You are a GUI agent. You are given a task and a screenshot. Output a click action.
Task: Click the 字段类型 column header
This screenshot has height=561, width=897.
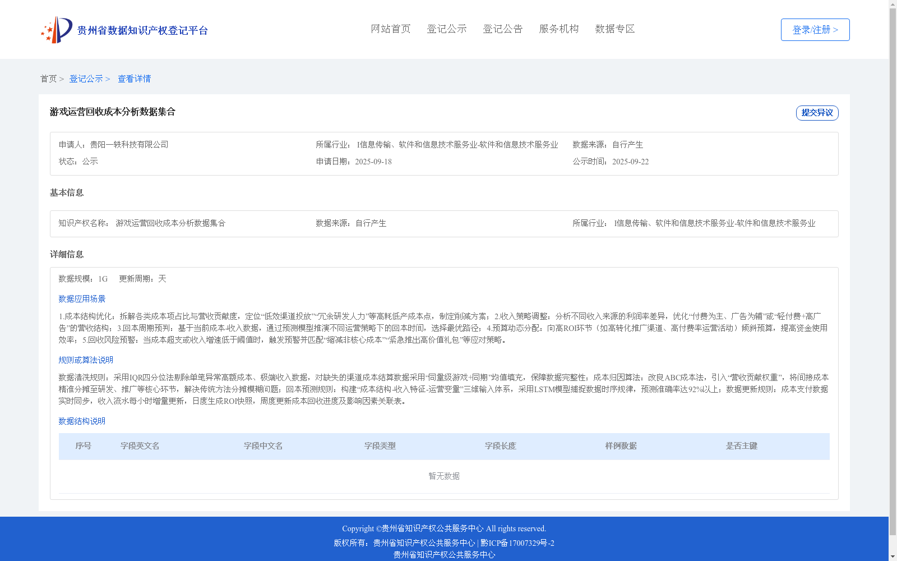[x=380, y=446]
